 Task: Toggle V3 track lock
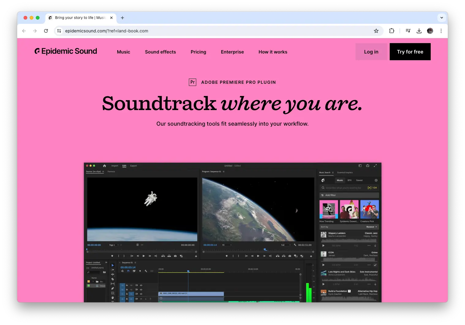(x=127, y=285)
